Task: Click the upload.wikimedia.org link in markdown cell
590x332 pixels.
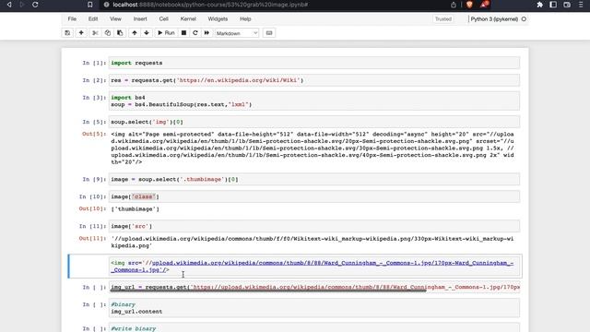Action: click(x=312, y=267)
